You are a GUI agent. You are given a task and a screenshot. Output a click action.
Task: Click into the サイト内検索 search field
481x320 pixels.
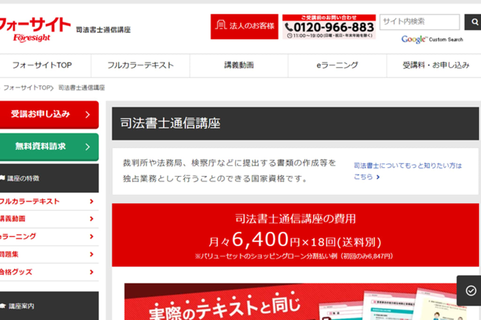tap(419, 22)
